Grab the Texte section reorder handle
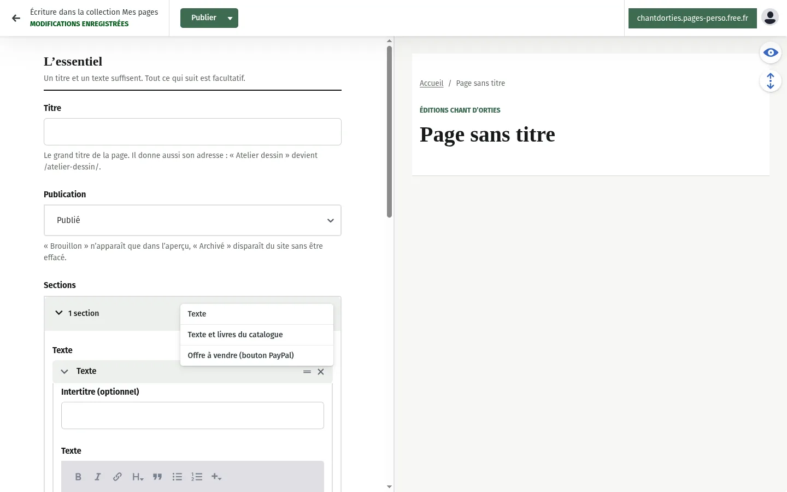The image size is (787, 492). tap(307, 372)
